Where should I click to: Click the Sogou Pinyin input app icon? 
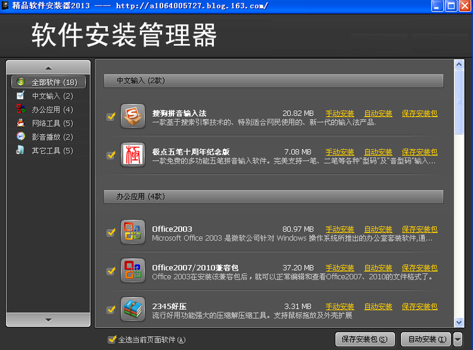132,116
